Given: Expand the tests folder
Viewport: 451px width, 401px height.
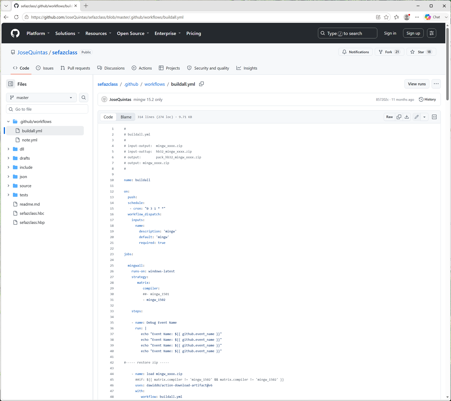Looking at the screenshot, I should (8, 195).
